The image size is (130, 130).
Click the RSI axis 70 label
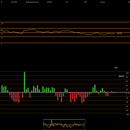point(2,30)
